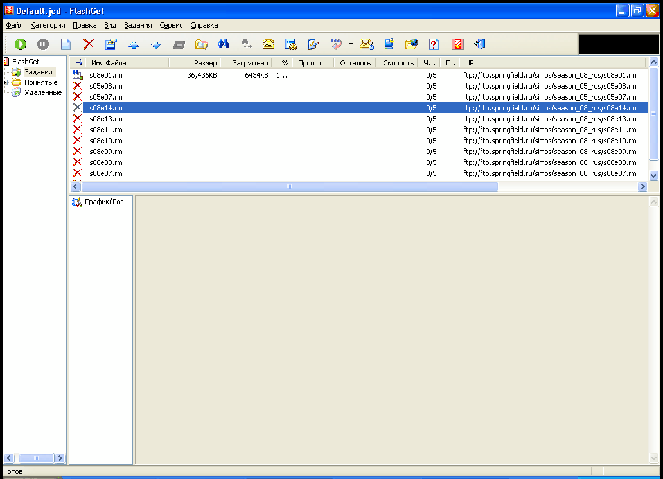Viewport: 663px width, 479px height.
Task: Sort by Имя Файла column header
Action: (128, 63)
